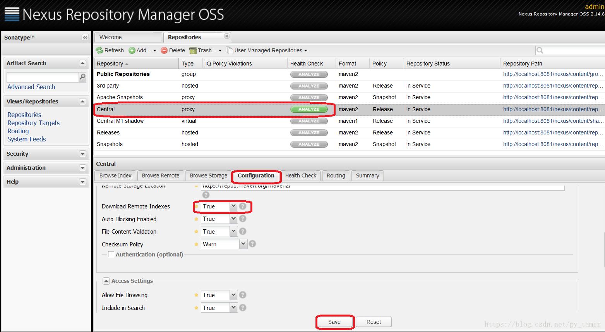Expand the Help sidebar panel
This screenshot has height=332, width=605.
(82, 182)
